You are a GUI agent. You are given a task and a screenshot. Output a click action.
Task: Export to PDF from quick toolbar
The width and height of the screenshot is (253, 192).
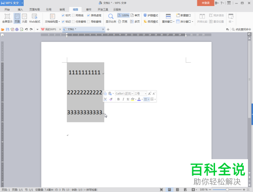[12, 29]
